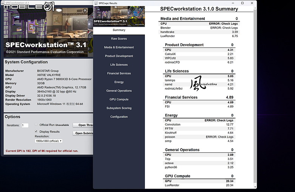The image size is (295, 192).
Task: Close the SPECwpc Results window
Action: click(x=252, y=3)
